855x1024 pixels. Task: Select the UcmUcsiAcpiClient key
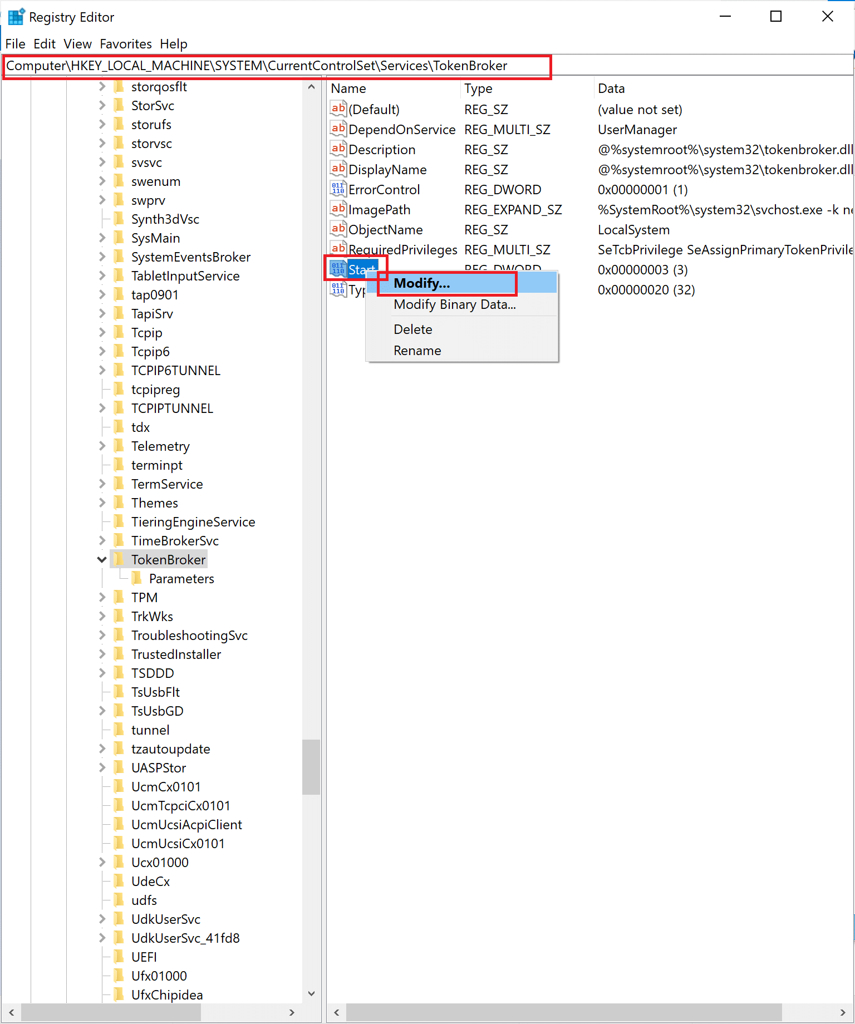[186, 824]
